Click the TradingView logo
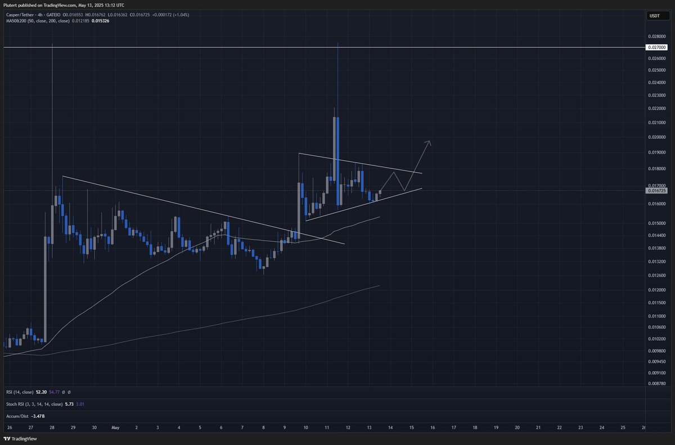This screenshot has width=675, height=445. (x=8, y=438)
